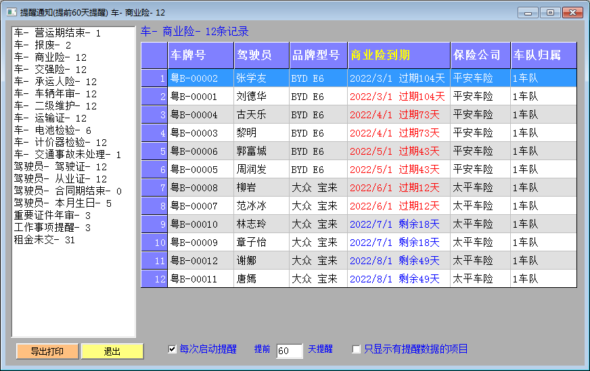
Task: Click plate cell 粤B-00004
Action: pyautogui.click(x=200, y=115)
